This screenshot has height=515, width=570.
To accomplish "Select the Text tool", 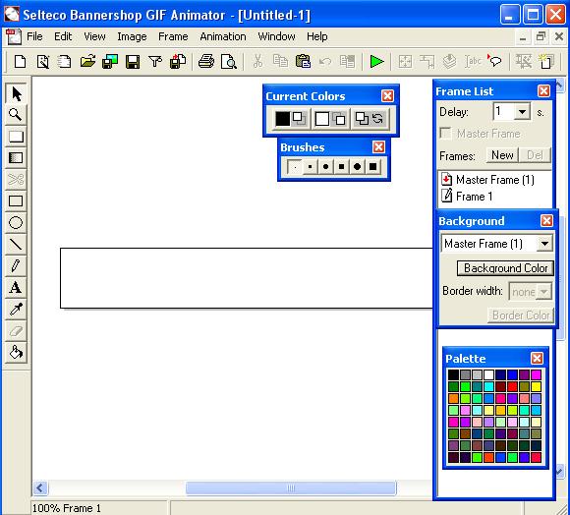I will 16,288.
